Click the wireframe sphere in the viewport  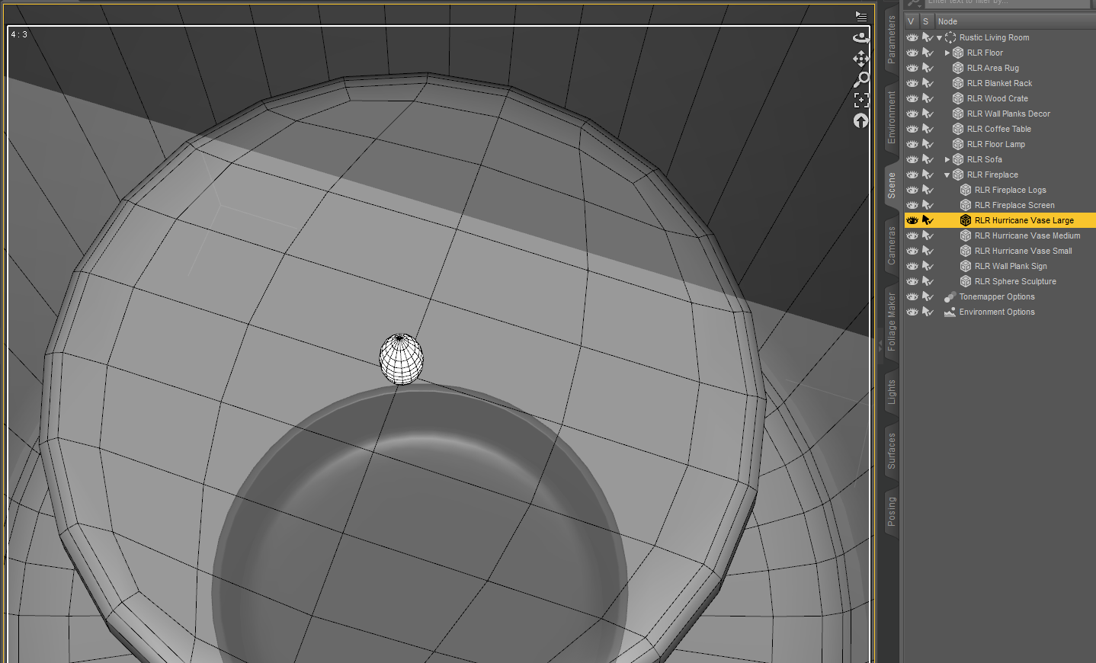coord(402,359)
